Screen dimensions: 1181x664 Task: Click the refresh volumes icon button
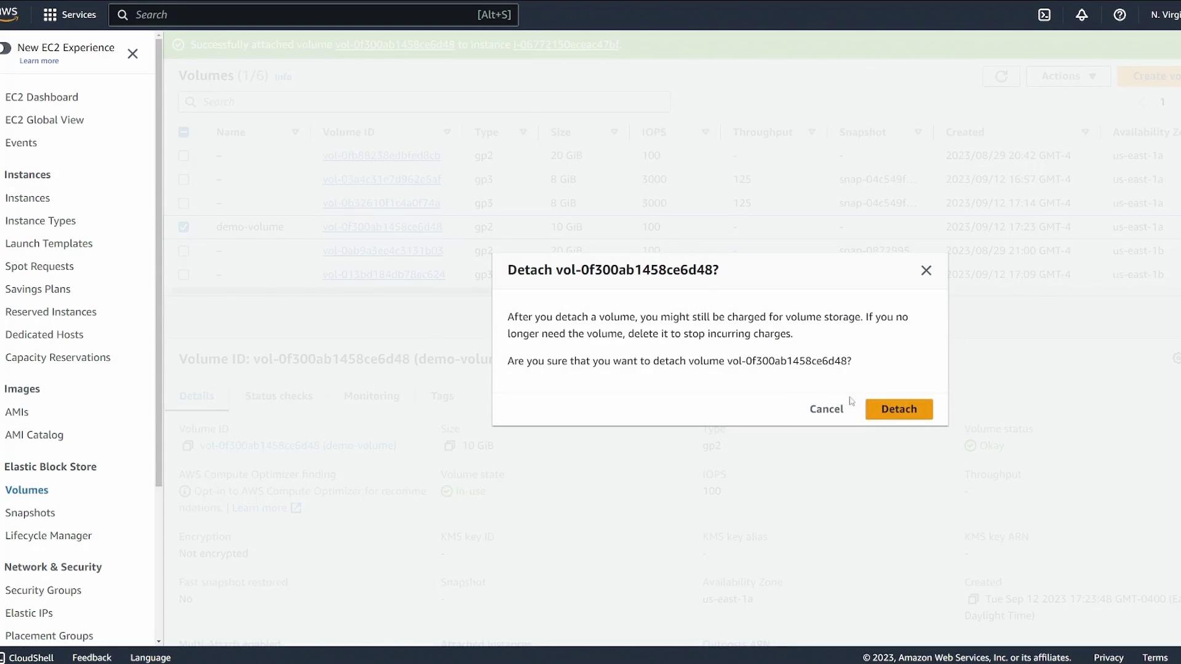click(1001, 76)
